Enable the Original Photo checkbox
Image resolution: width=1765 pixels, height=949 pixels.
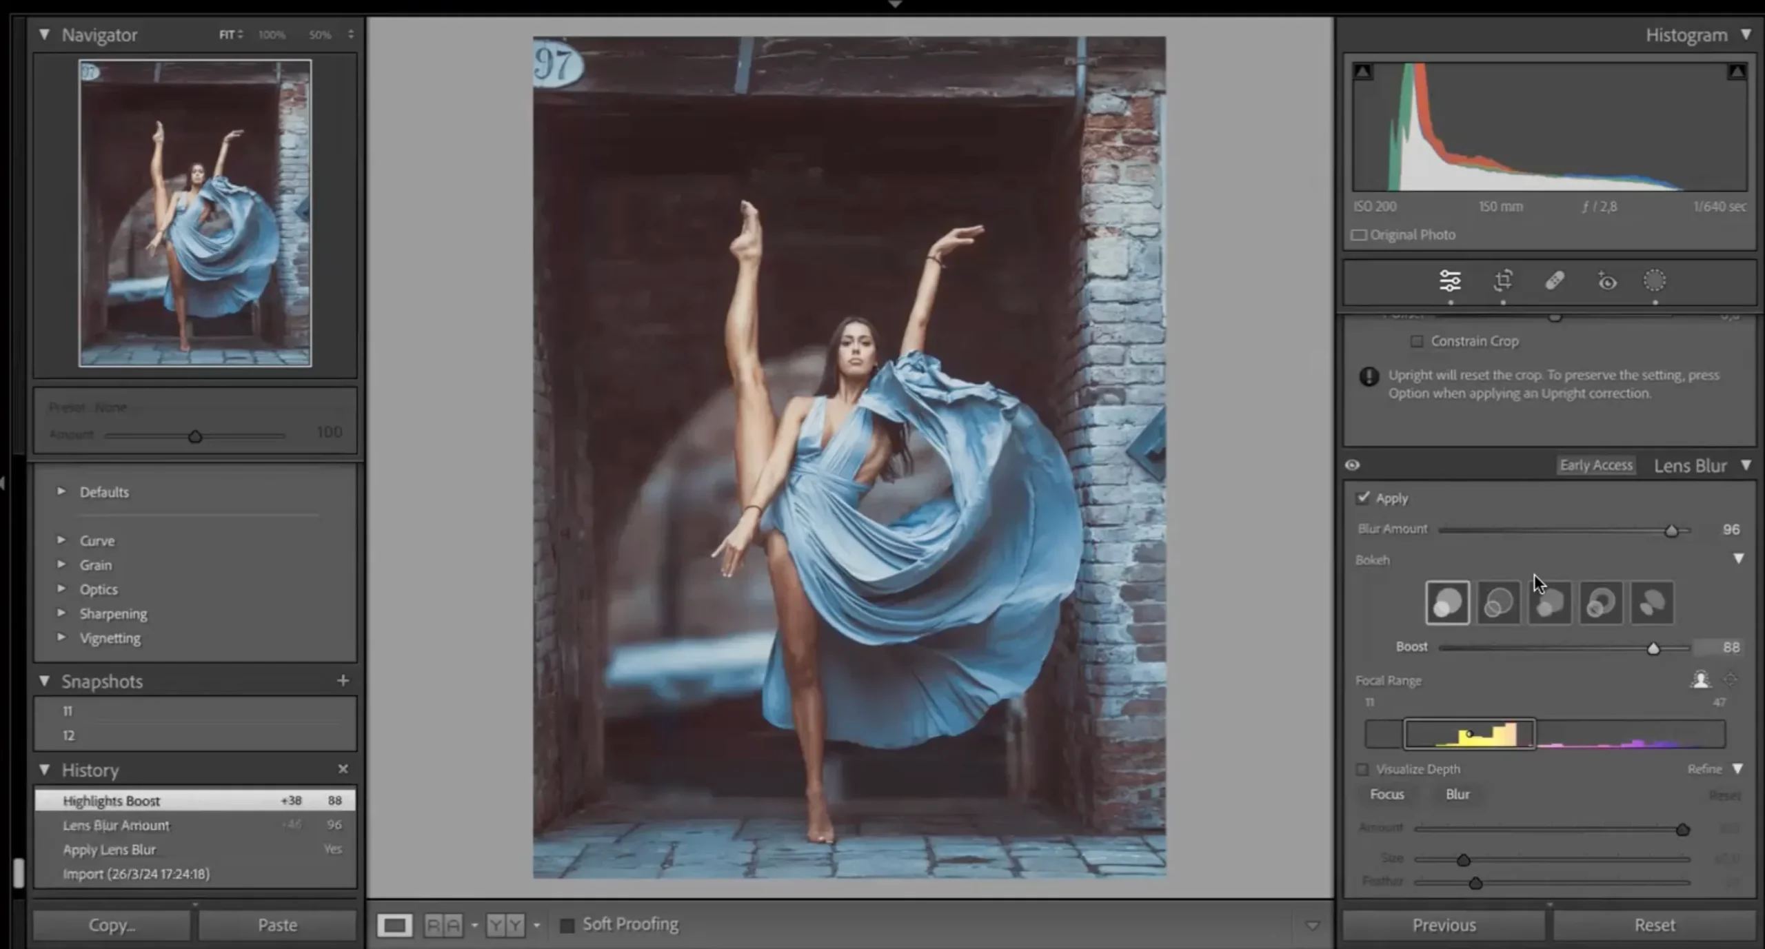pyautogui.click(x=1359, y=235)
